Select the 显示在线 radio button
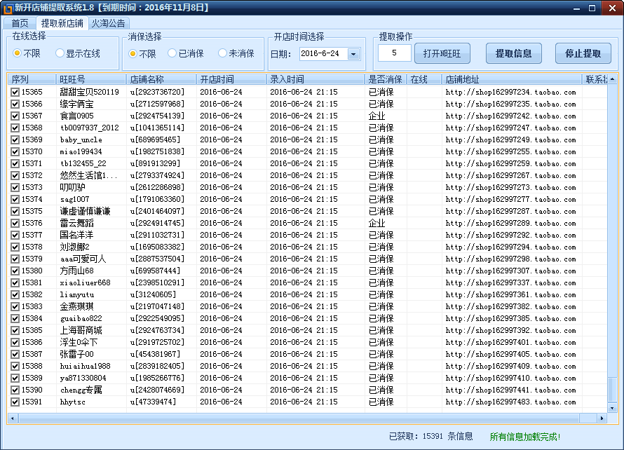624x450 pixels. coord(60,53)
